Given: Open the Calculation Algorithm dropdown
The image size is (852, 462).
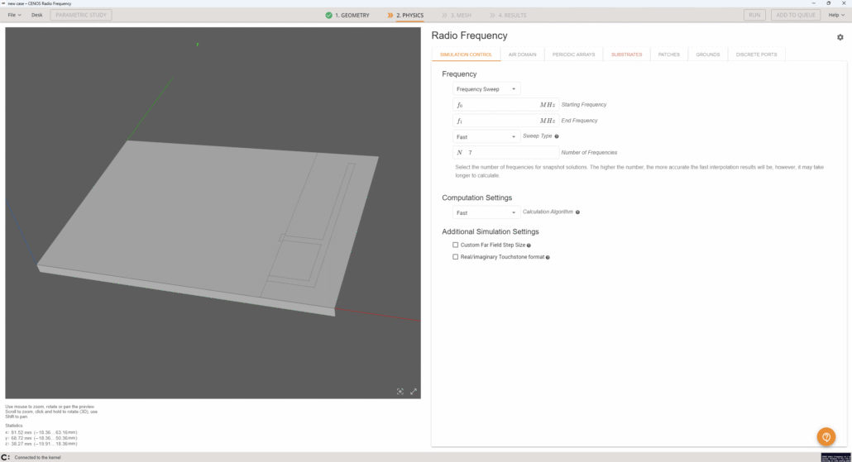Looking at the screenshot, I should pos(486,213).
